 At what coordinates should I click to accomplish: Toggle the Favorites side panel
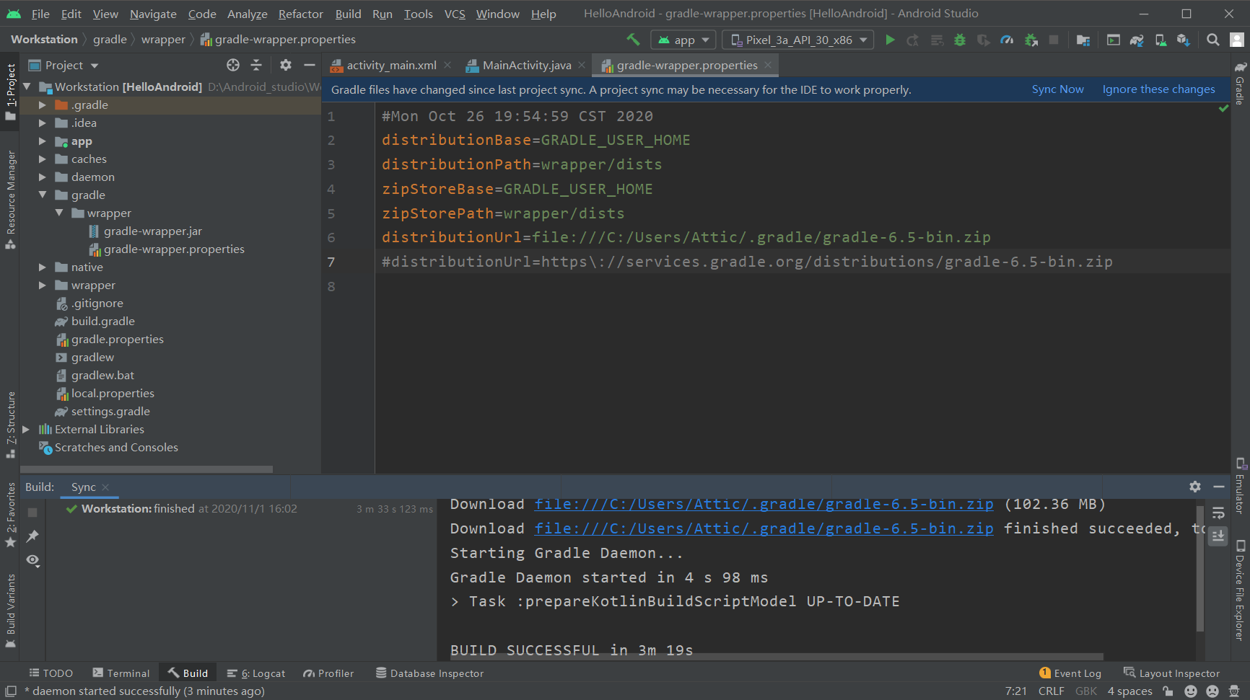[x=11, y=515]
